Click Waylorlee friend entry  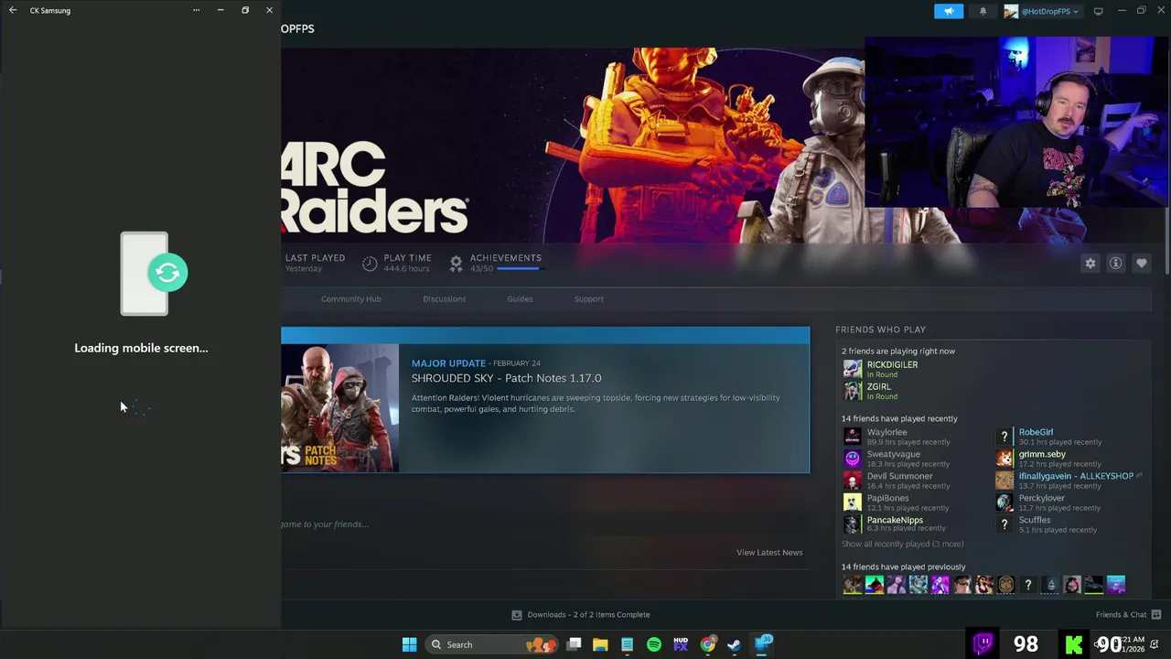(897, 437)
